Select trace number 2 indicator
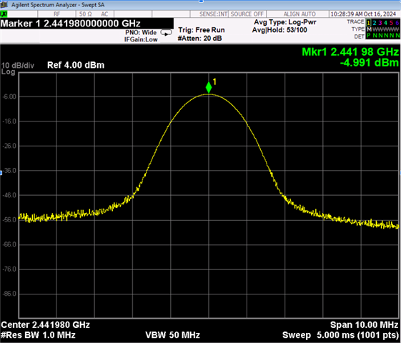401x343 pixels. click(x=374, y=23)
